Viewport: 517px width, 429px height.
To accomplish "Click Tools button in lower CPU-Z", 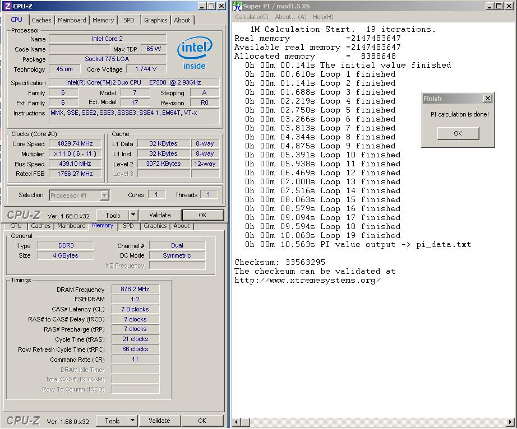I will 112,421.
